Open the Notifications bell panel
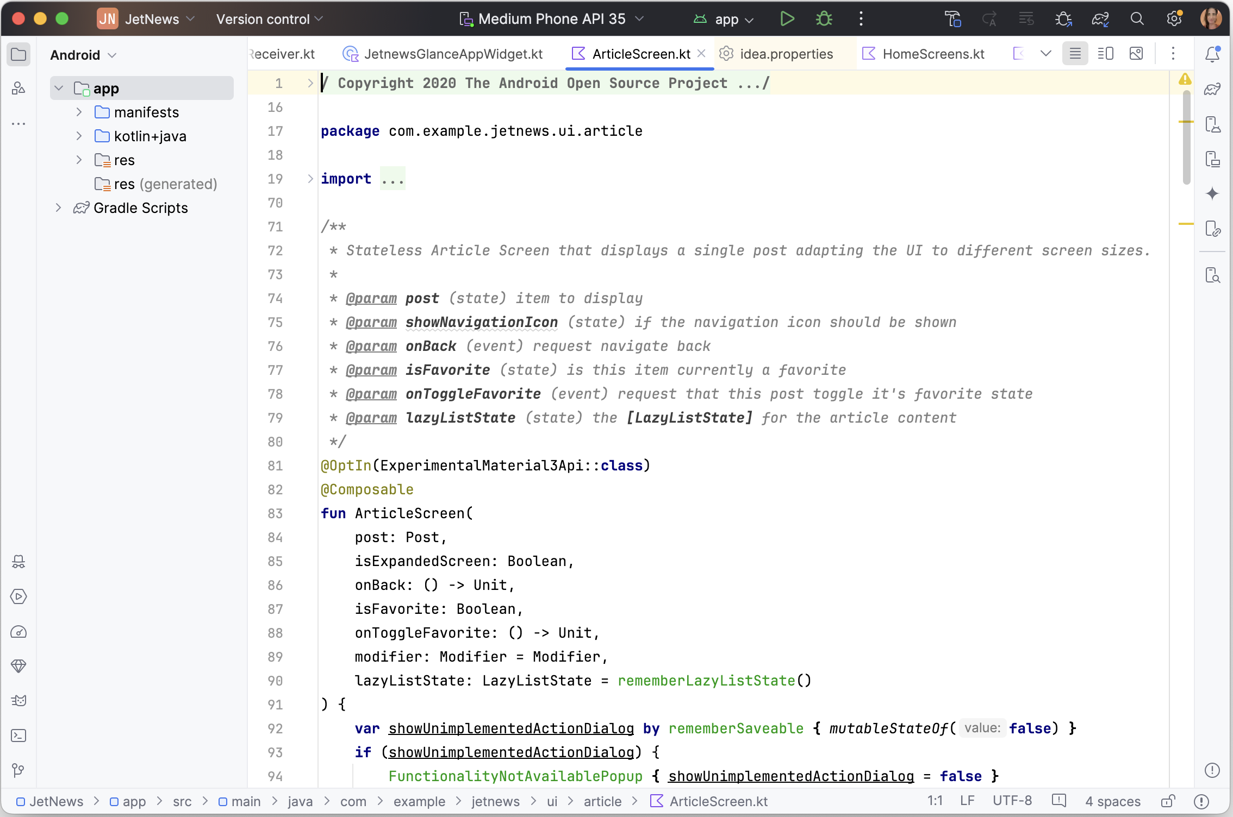The height and width of the screenshot is (817, 1233). (1212, 54)
